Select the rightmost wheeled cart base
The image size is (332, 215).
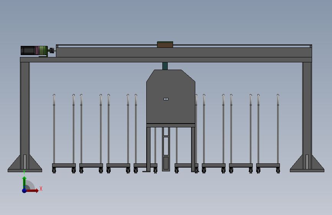pos(268,165)
